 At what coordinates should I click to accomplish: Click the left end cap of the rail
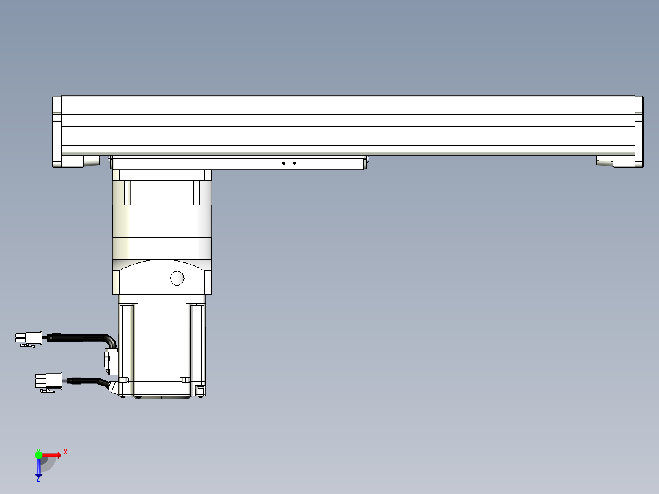point(56,131)
